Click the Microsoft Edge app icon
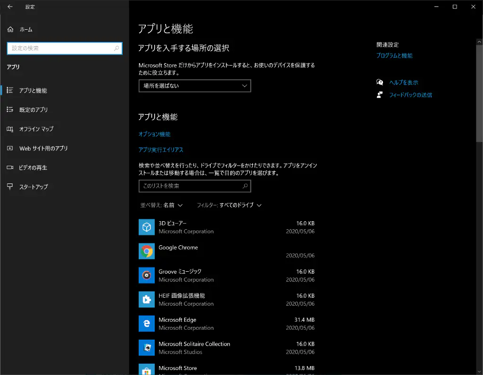This screenshot has width=483, height=375. 146,324
